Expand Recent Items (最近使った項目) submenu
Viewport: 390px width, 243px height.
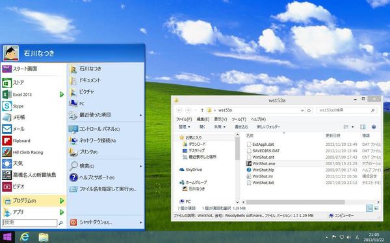point(141,115)
